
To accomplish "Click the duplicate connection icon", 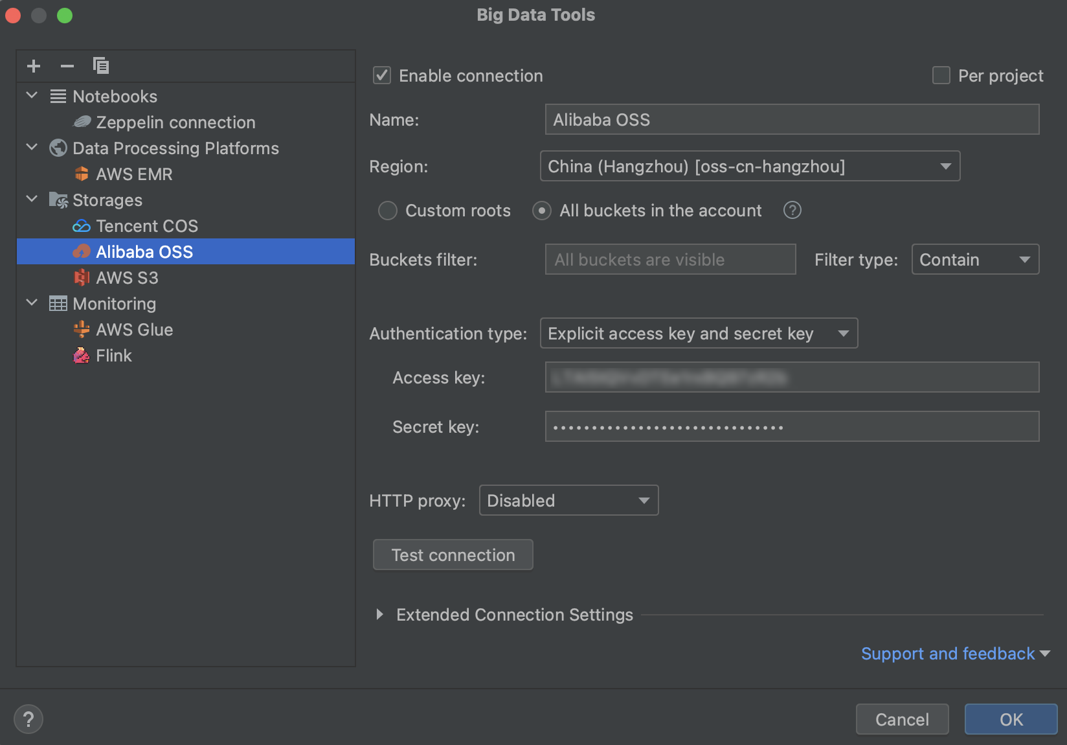I will pos(100,65).
